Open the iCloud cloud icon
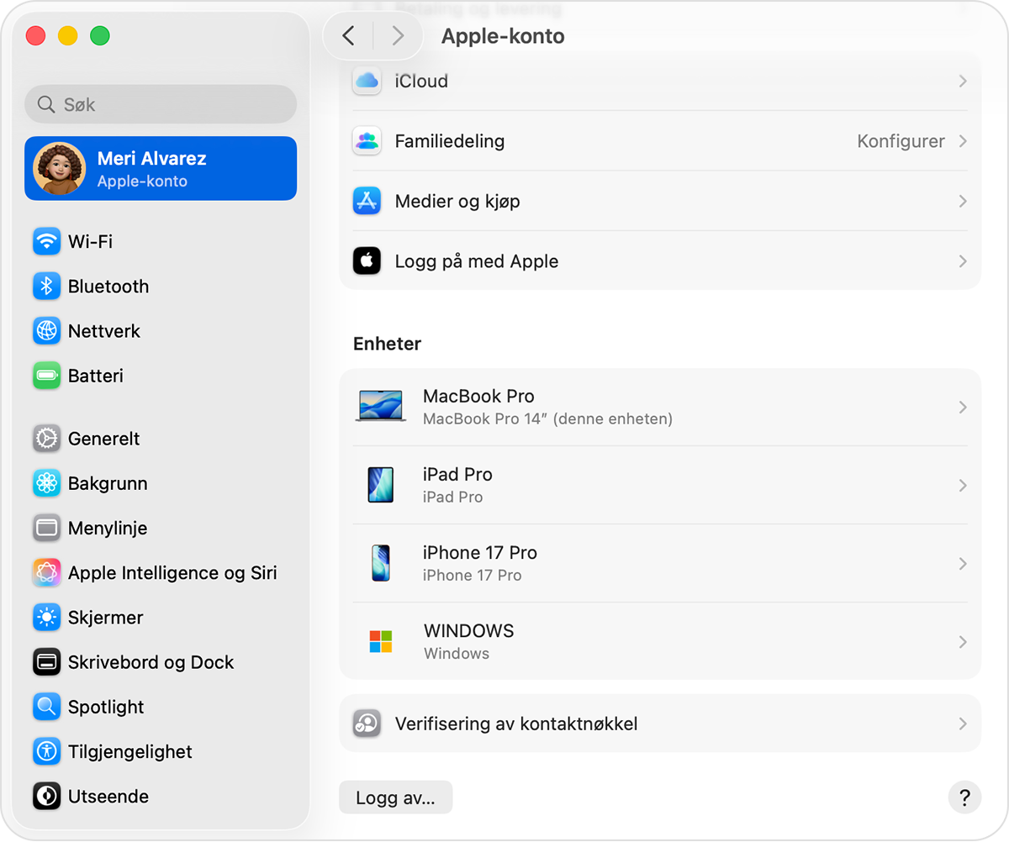1009x842 pixels. tap(367, 82)
